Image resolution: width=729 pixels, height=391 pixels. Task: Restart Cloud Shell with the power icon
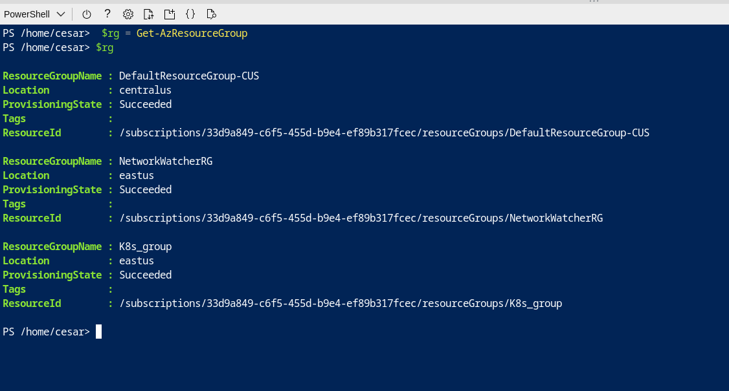click(87, 14)
